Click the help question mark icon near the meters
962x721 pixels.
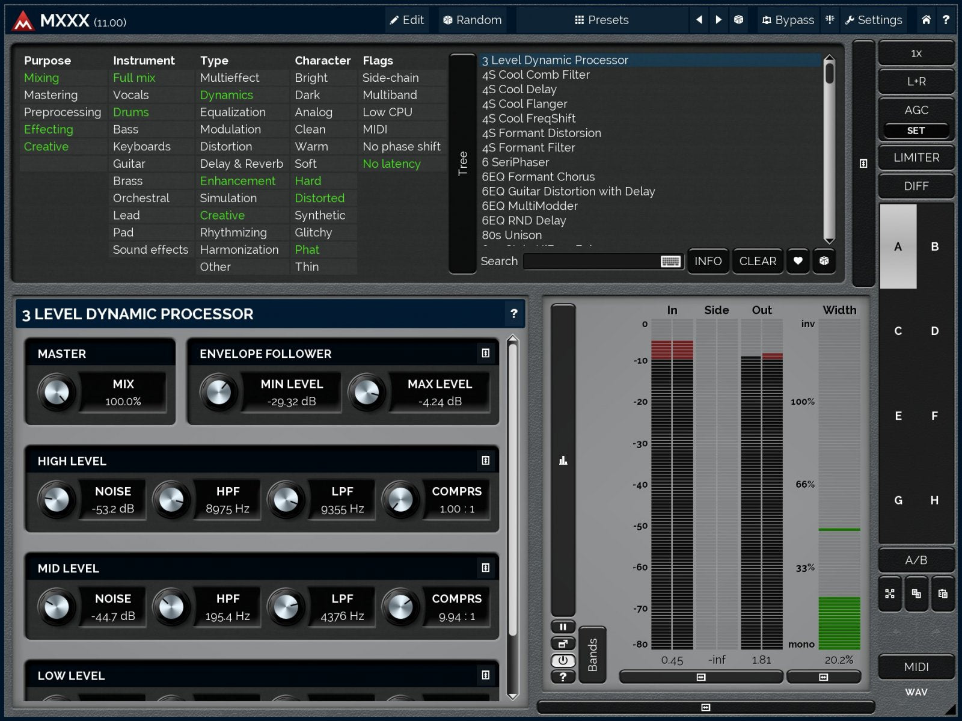[563, 677]
